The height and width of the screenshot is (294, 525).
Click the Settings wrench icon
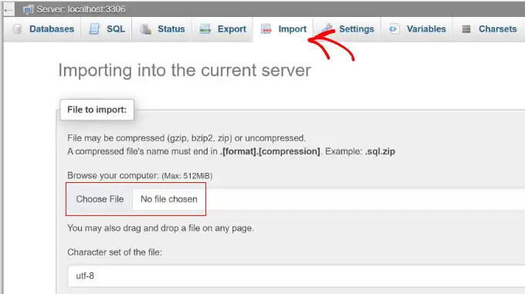coord(327,29)
